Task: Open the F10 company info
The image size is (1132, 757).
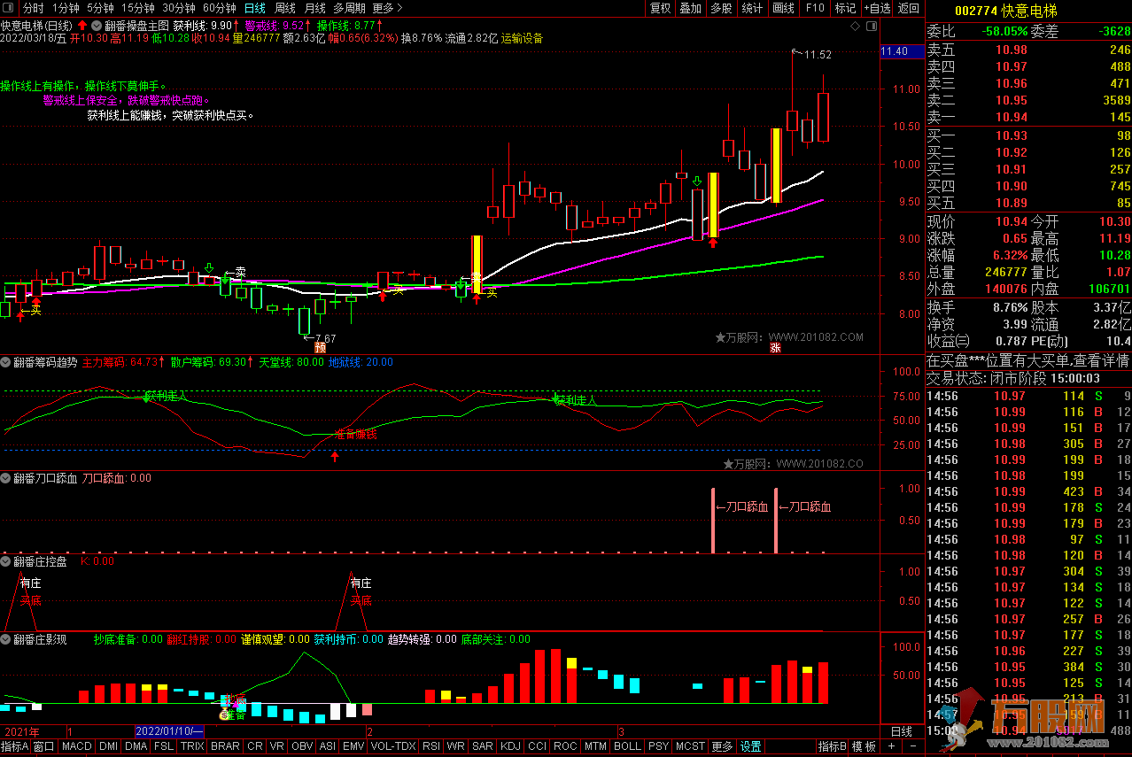Action: point(815,8)
